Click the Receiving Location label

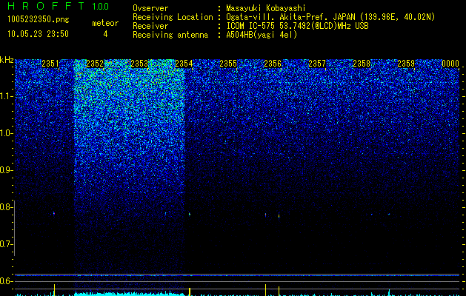[173, 17]
